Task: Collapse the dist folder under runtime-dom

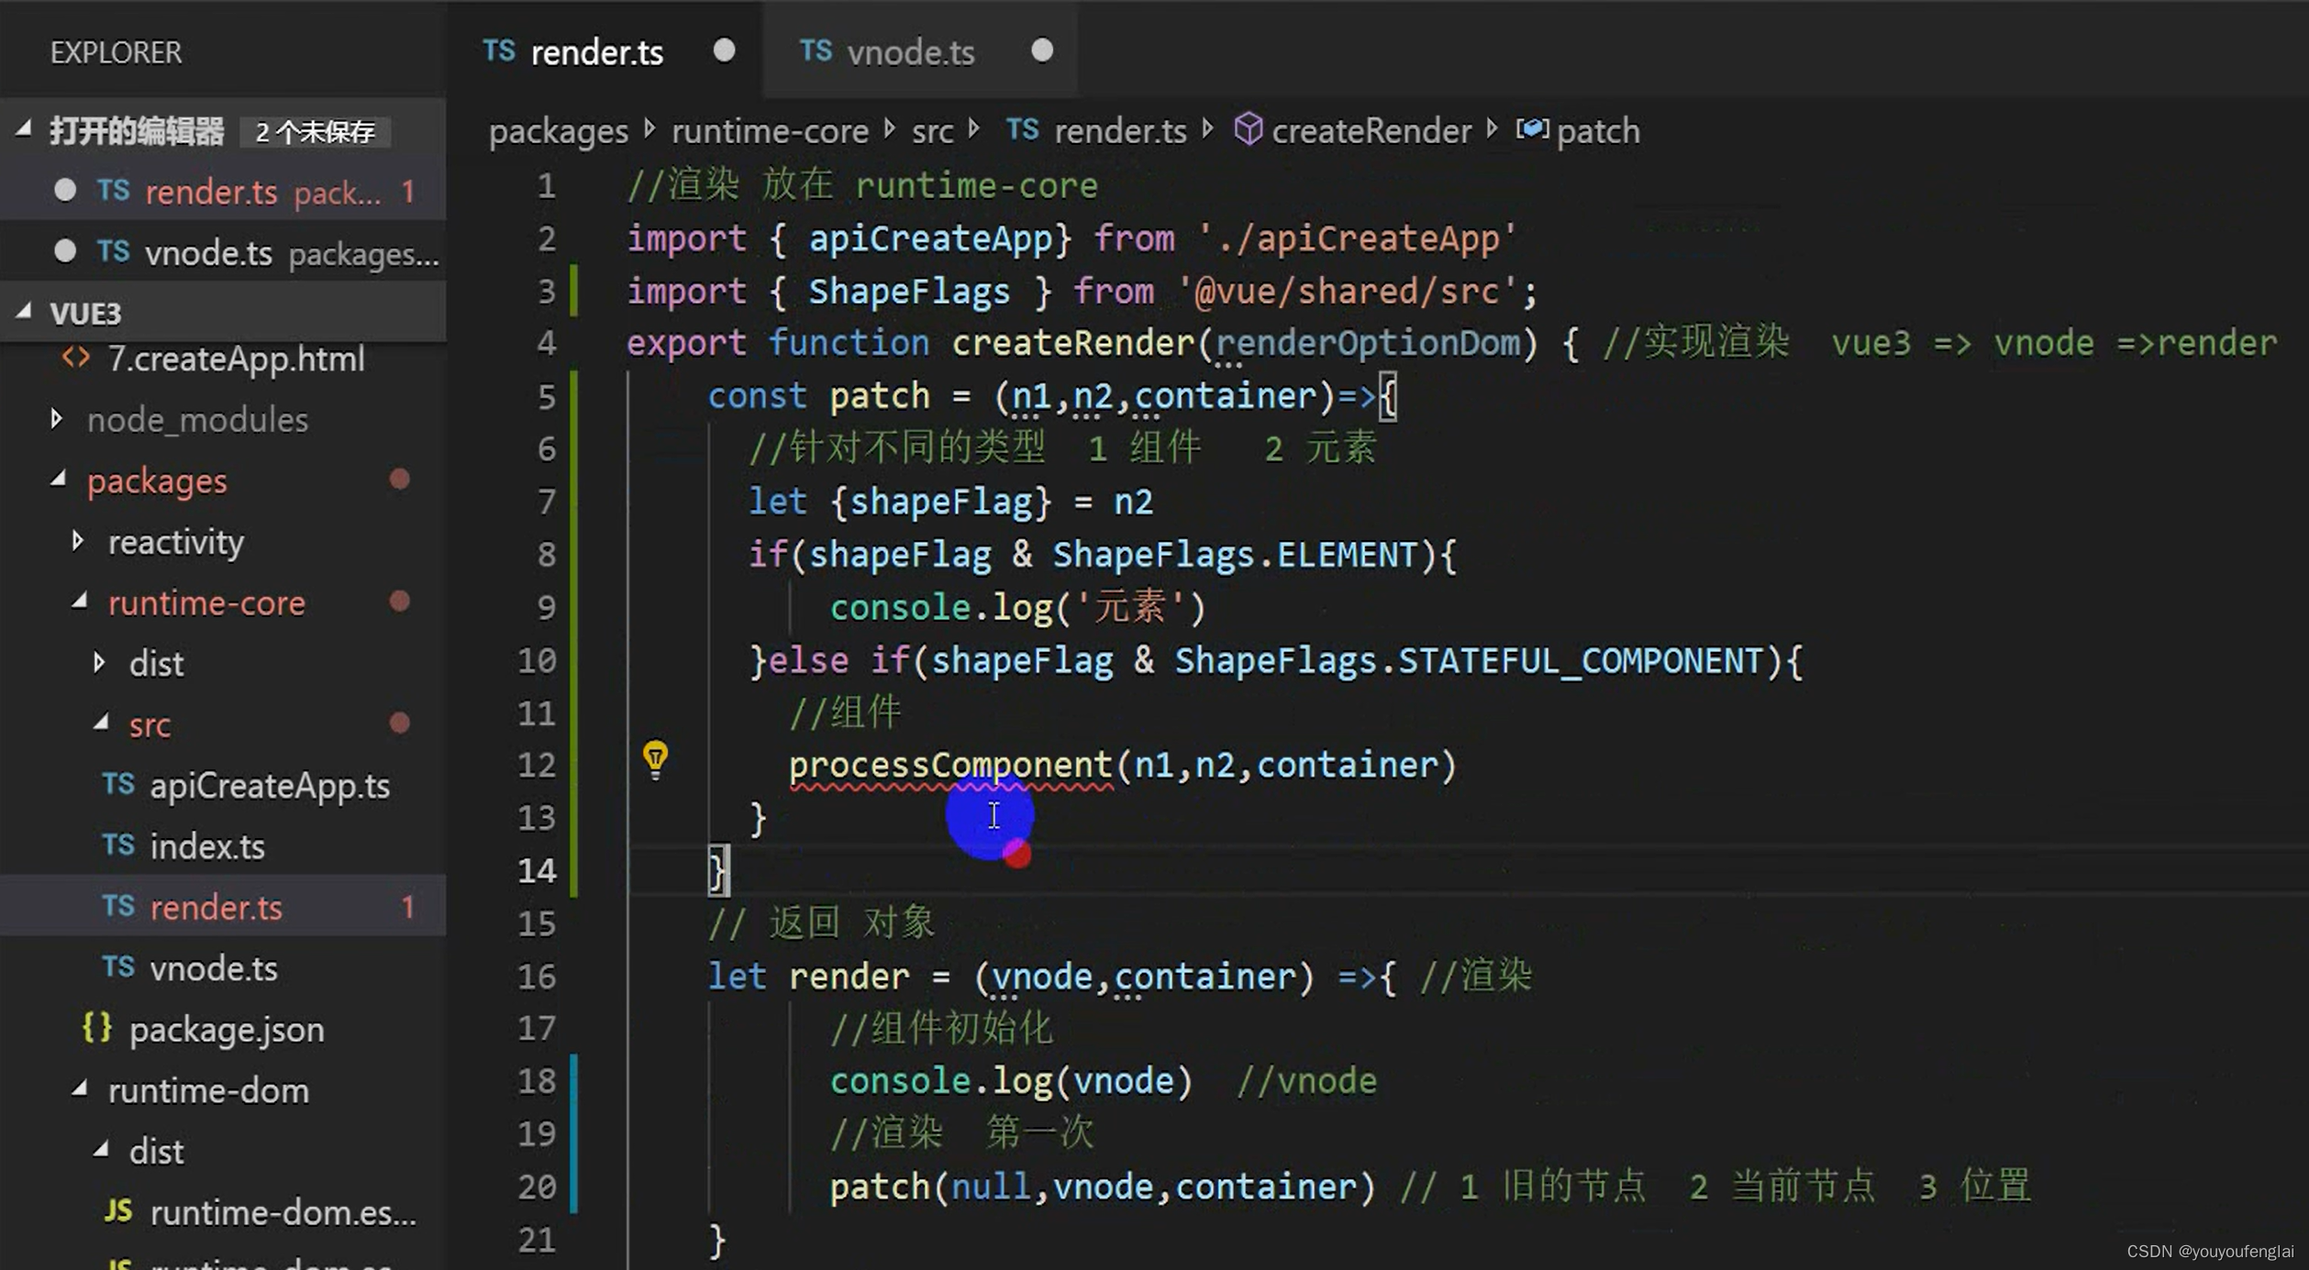Action: coord(101,1150)
